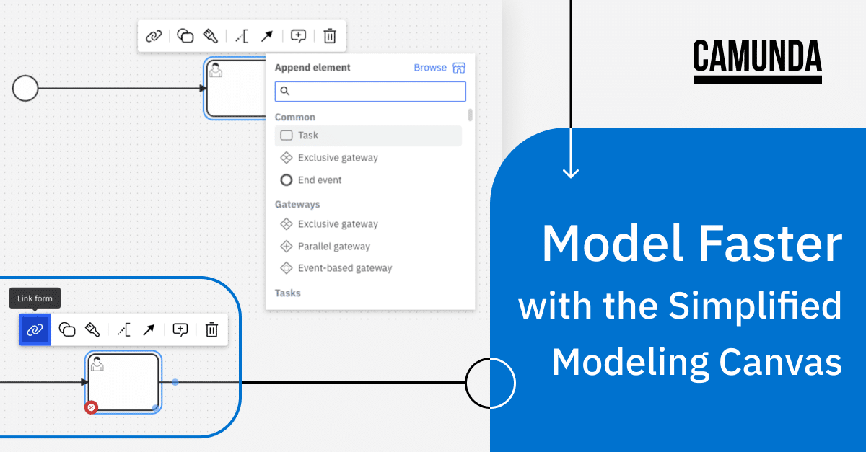Click change element icon beside Link form button
866x452 pixels.
(x=67, y=329)
